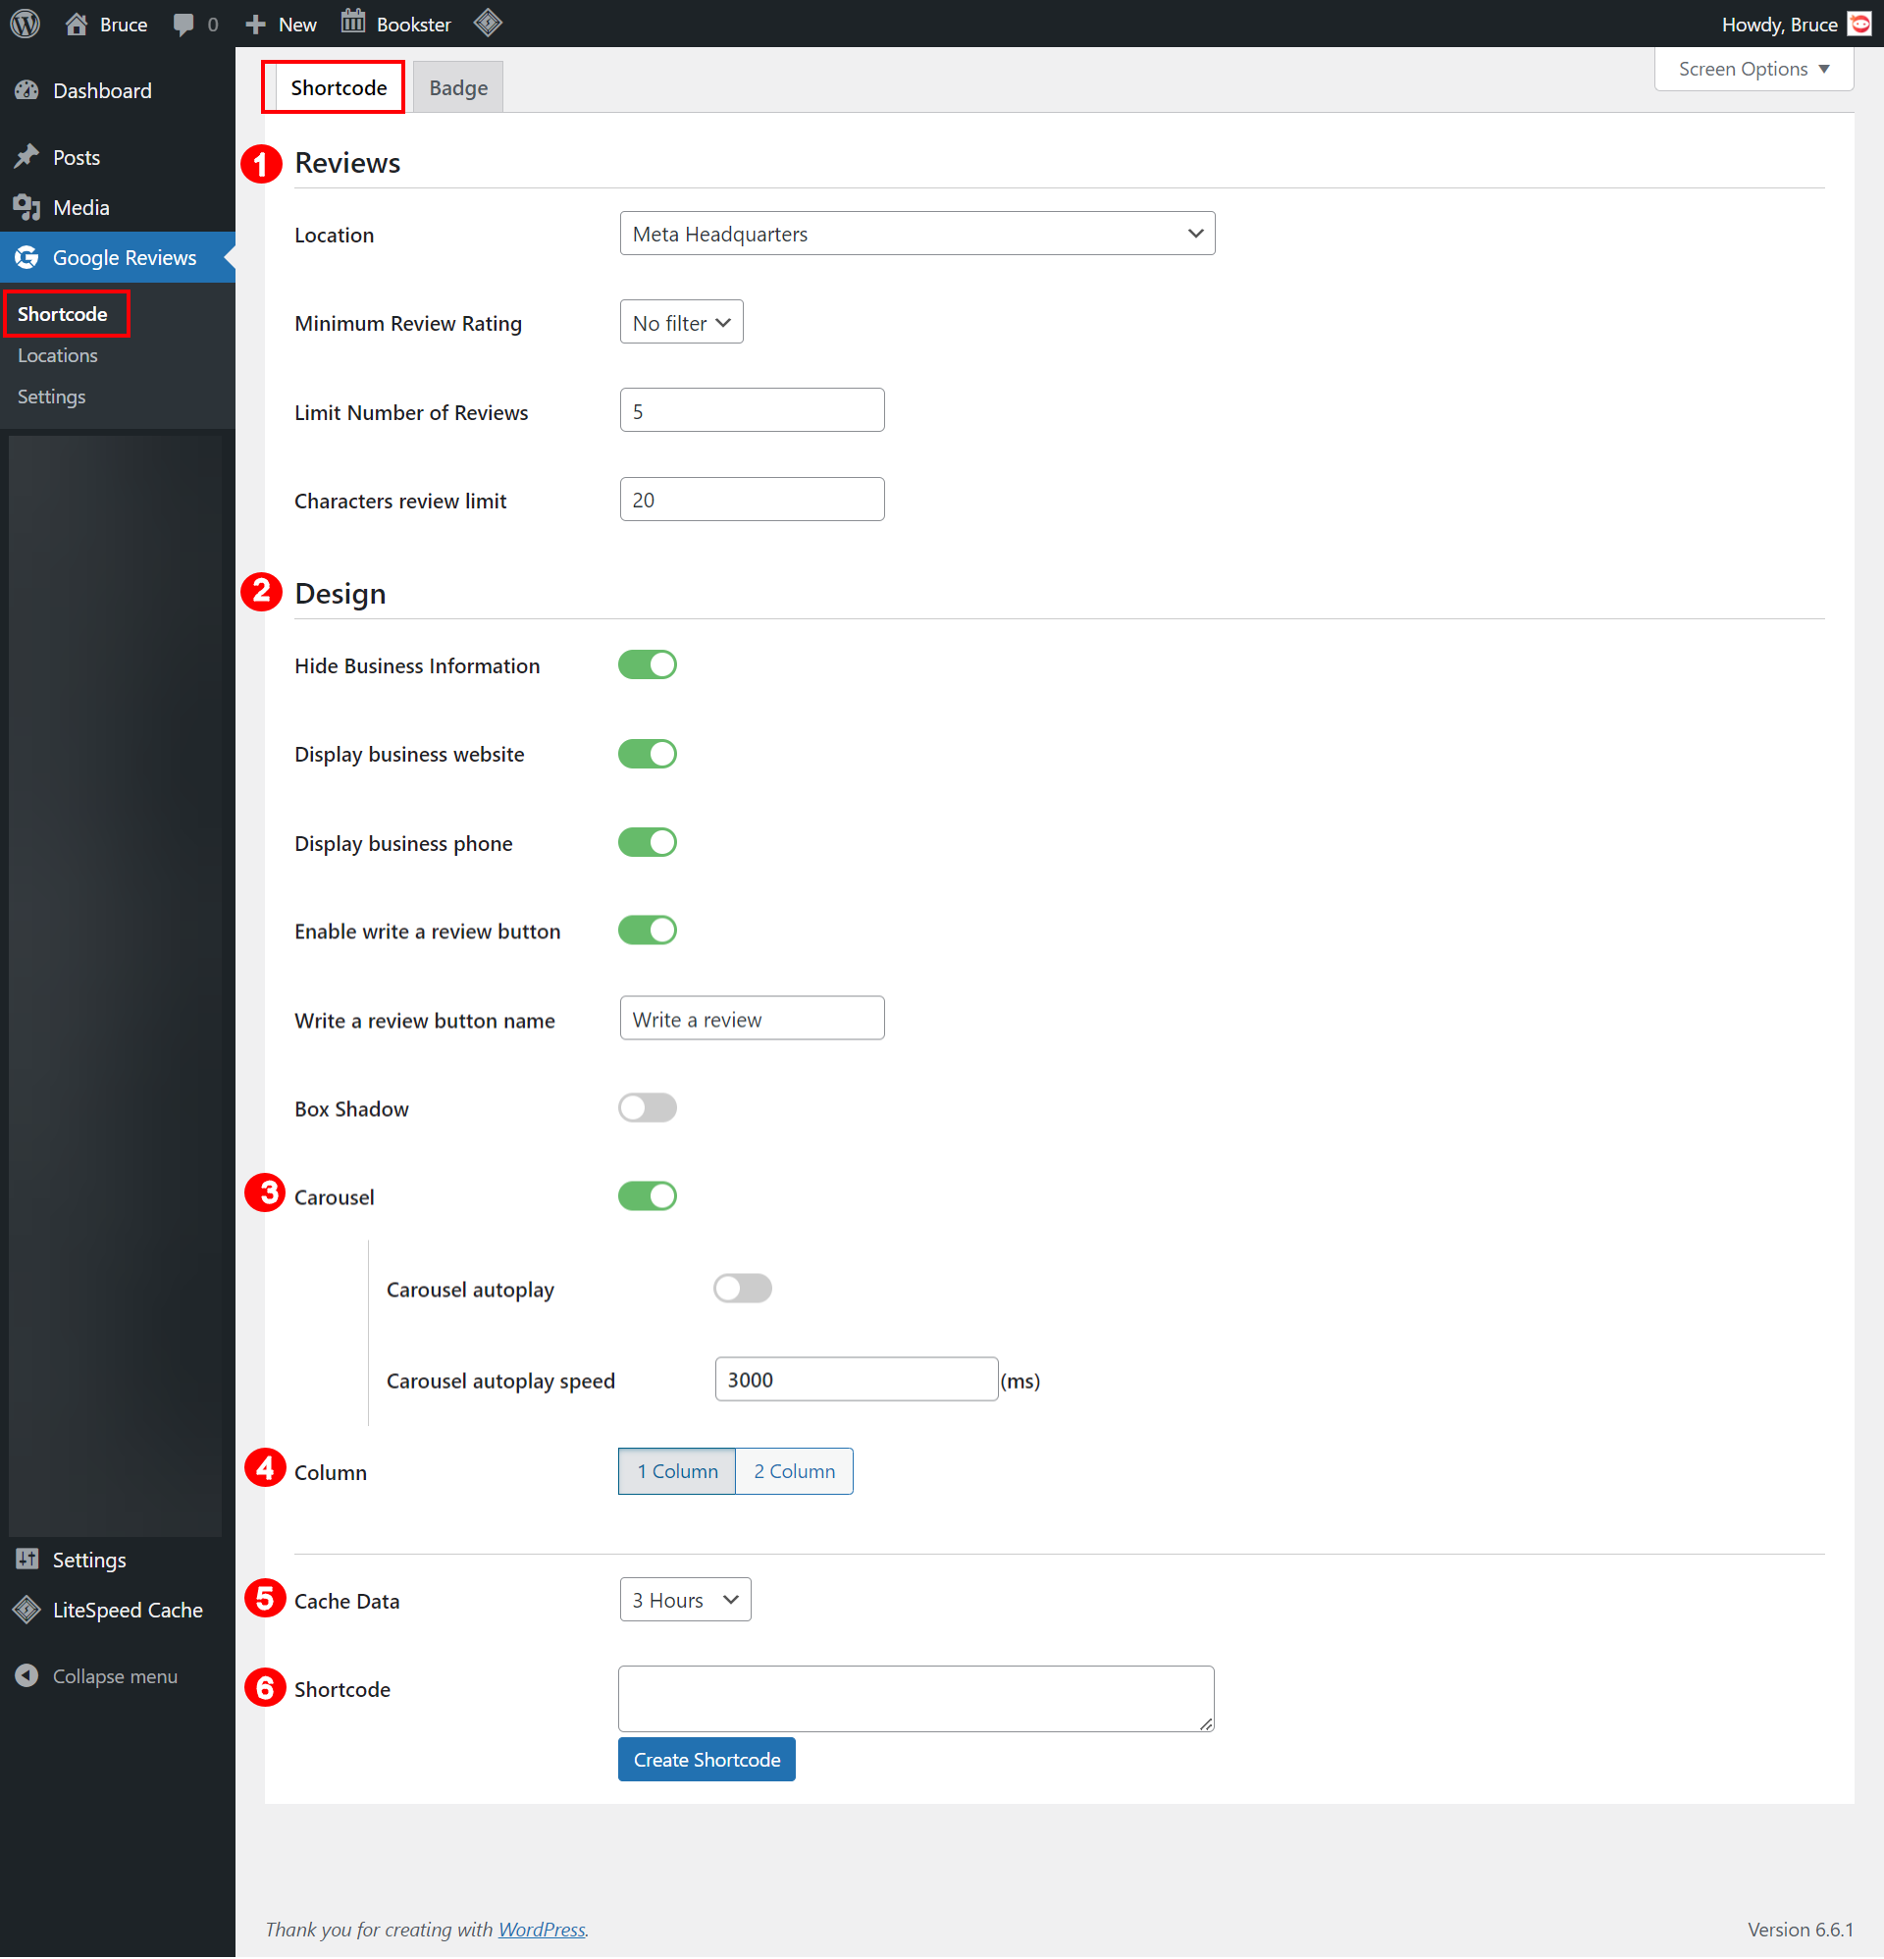
Task: Click the home icon beside Bruce
Action: click(x=76, y=23)
